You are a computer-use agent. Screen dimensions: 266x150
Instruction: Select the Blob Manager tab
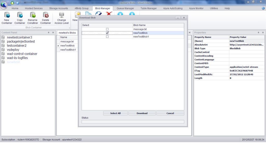[103, 8]
